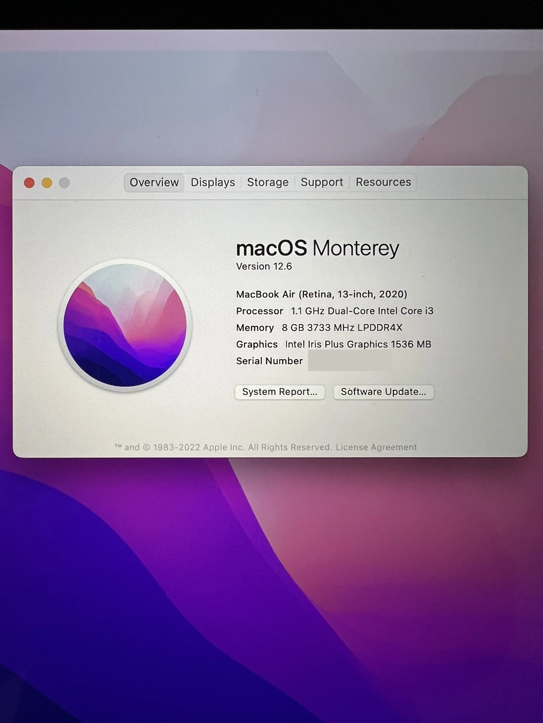Click the Memory label
This screenshot has width=543, height=723.
tap(255, 328)
